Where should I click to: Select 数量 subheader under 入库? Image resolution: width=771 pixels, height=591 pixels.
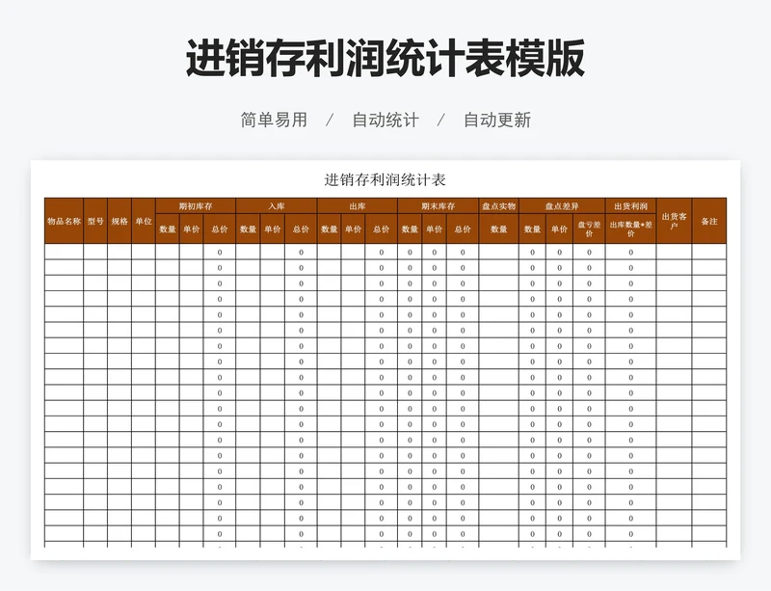point(248,228)
